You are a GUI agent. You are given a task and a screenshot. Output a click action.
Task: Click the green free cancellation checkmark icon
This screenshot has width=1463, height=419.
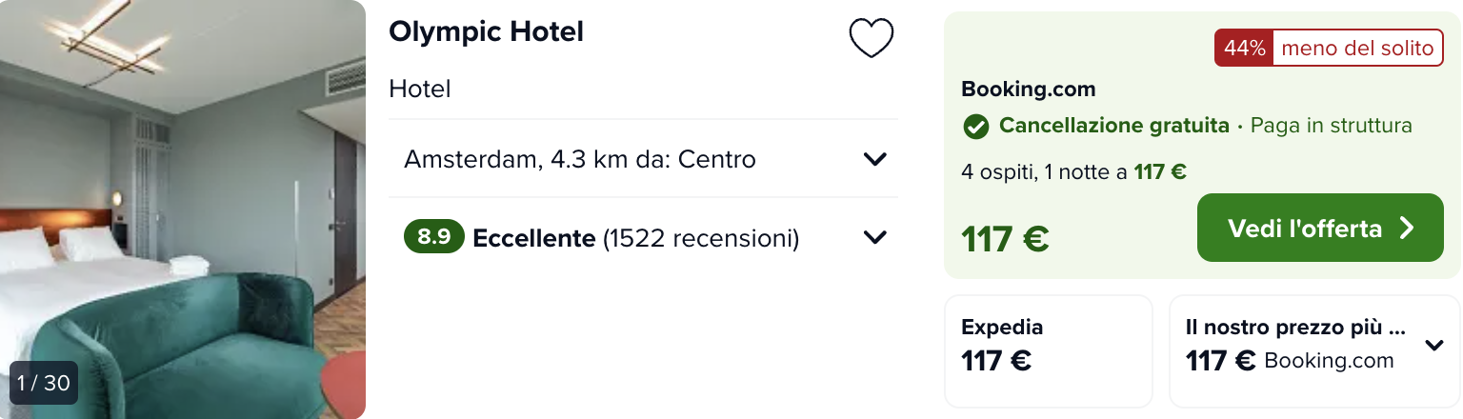(975, 126)
